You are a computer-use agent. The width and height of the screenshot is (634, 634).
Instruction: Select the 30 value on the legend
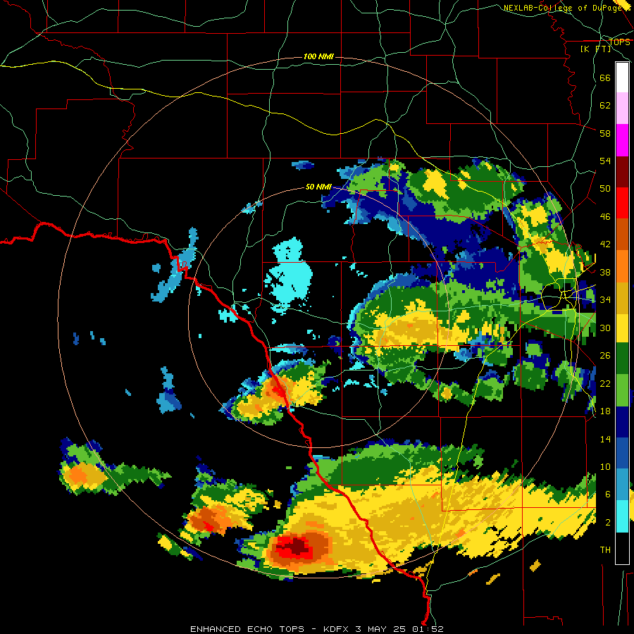605,328
